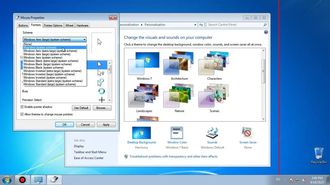Open the Display link
This screenshot has width=330, height=185.
point(79,146)
